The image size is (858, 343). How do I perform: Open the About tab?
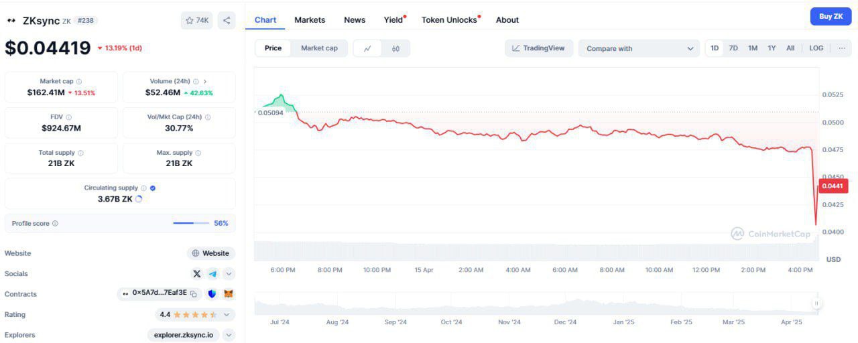pos(507,19)
